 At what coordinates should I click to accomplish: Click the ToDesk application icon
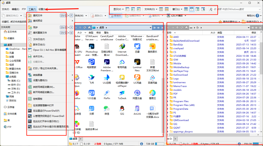point(122,93)
